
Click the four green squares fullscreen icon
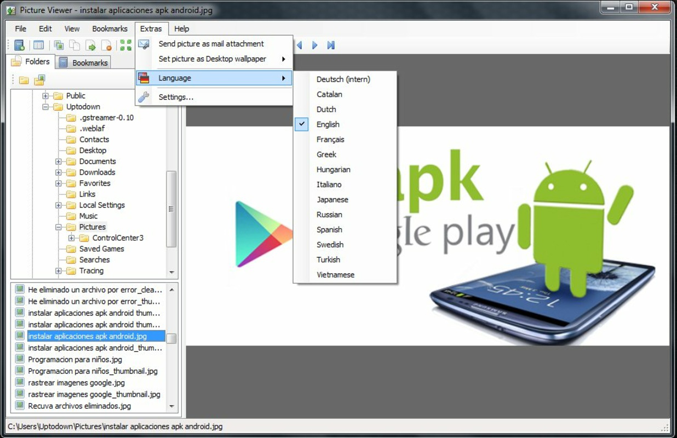(126, 45)
